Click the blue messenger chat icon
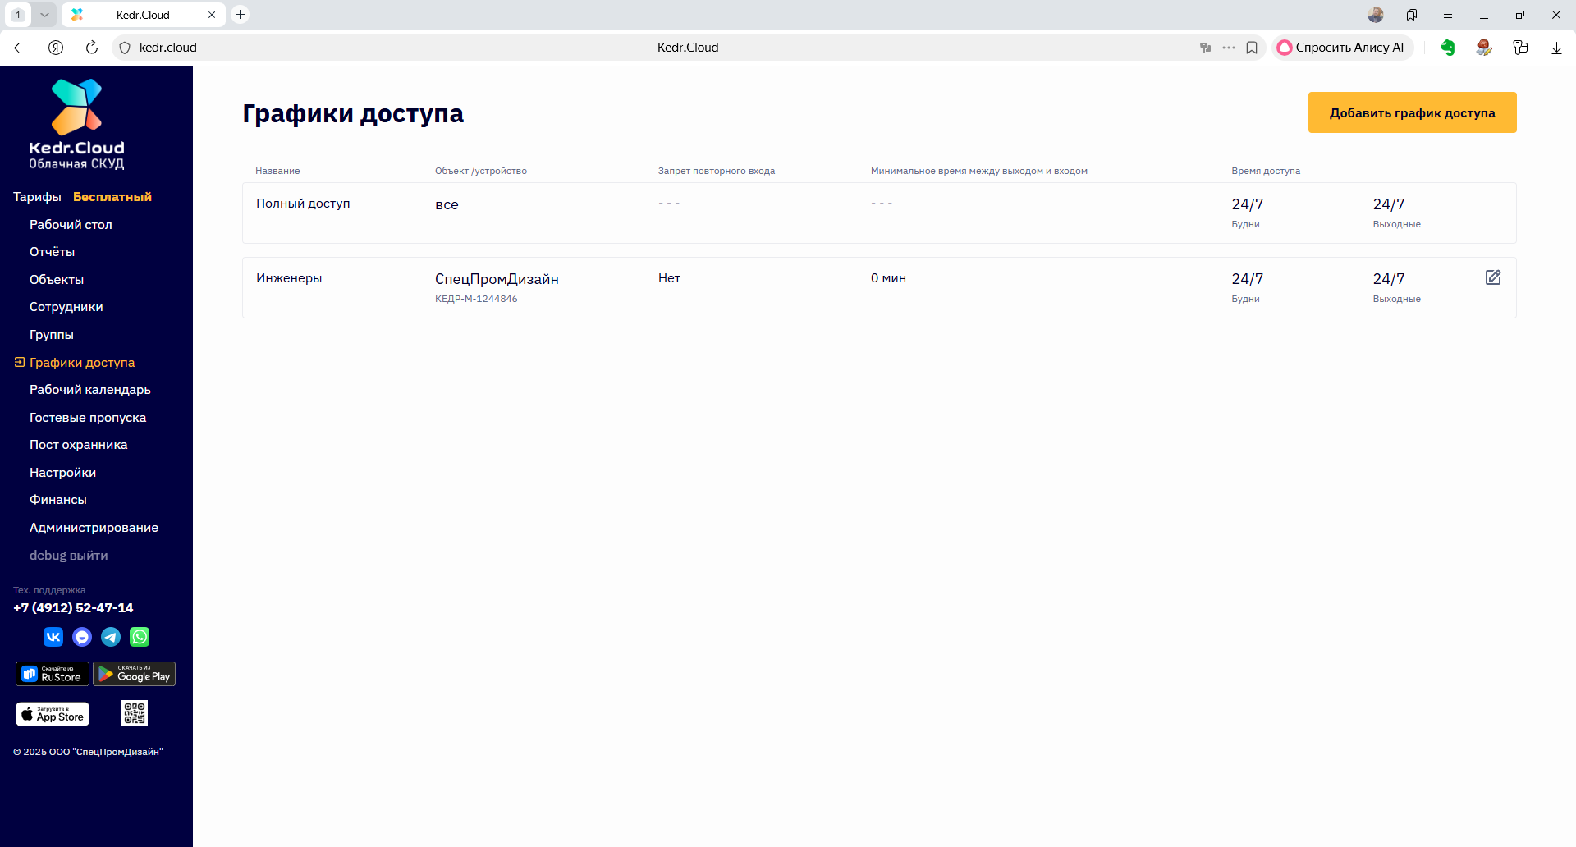The height and width of the screenshot is (847, 1576). 82,637
